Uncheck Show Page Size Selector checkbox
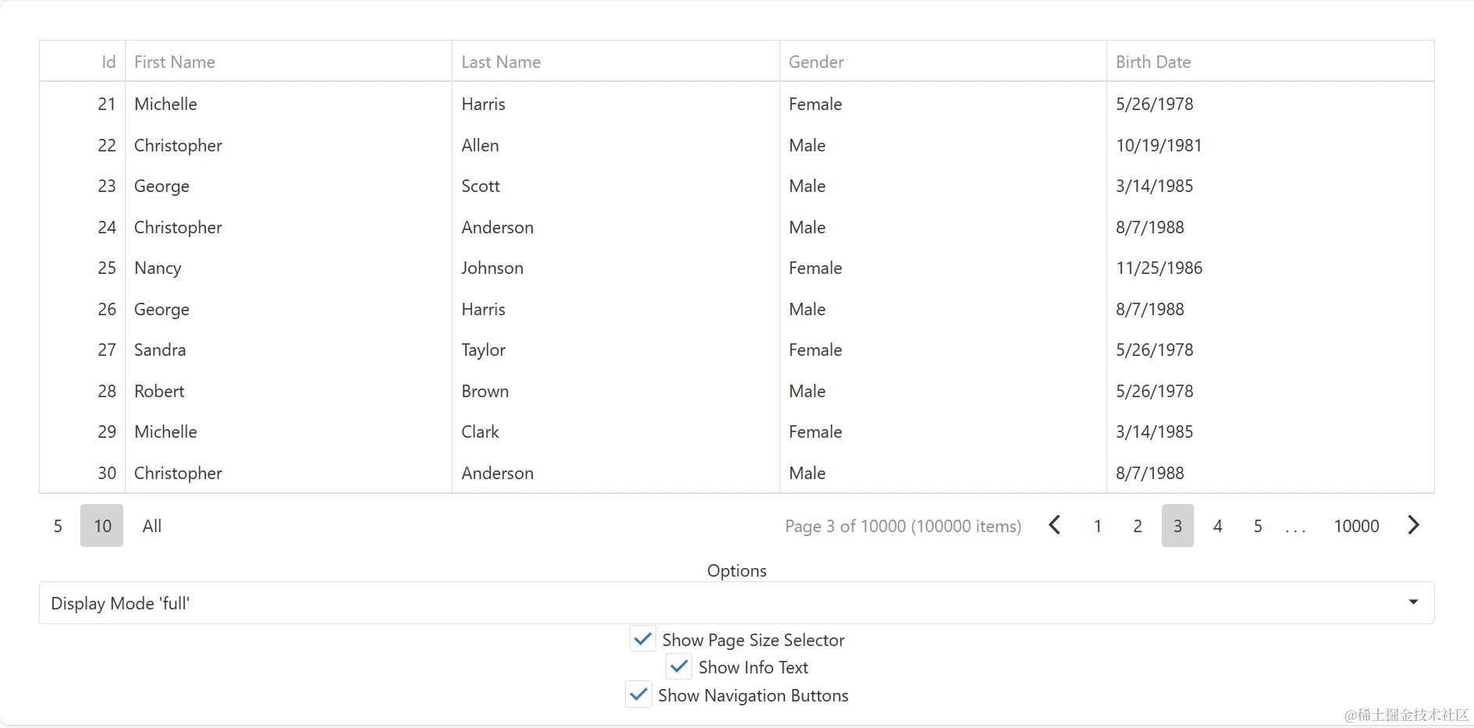 643,640
